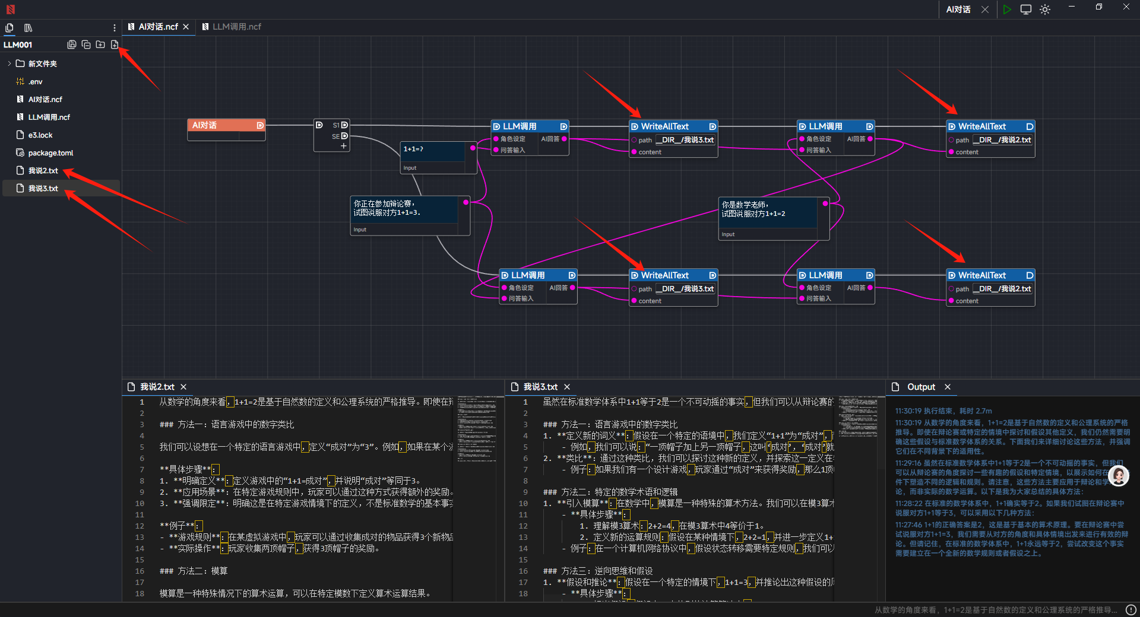Open package.toml from the file list
Image resolution: width=1140 pixels, height=617 pixels.
tap(50, 153)
